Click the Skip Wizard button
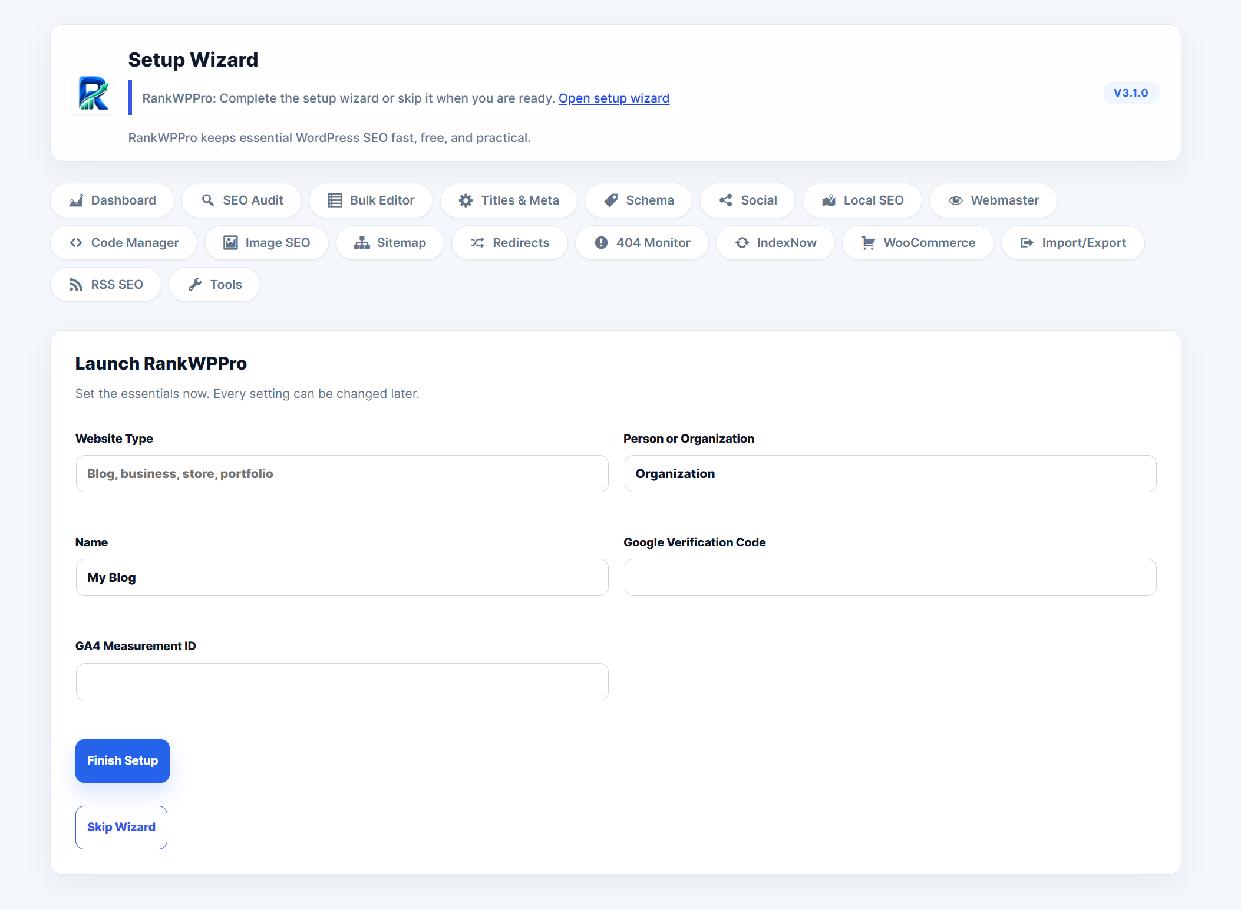The width and height of the screenshot is (1241, 909). point(121,828)
